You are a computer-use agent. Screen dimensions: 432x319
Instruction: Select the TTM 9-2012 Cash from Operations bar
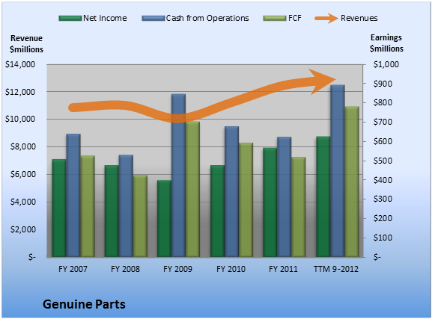338,171
